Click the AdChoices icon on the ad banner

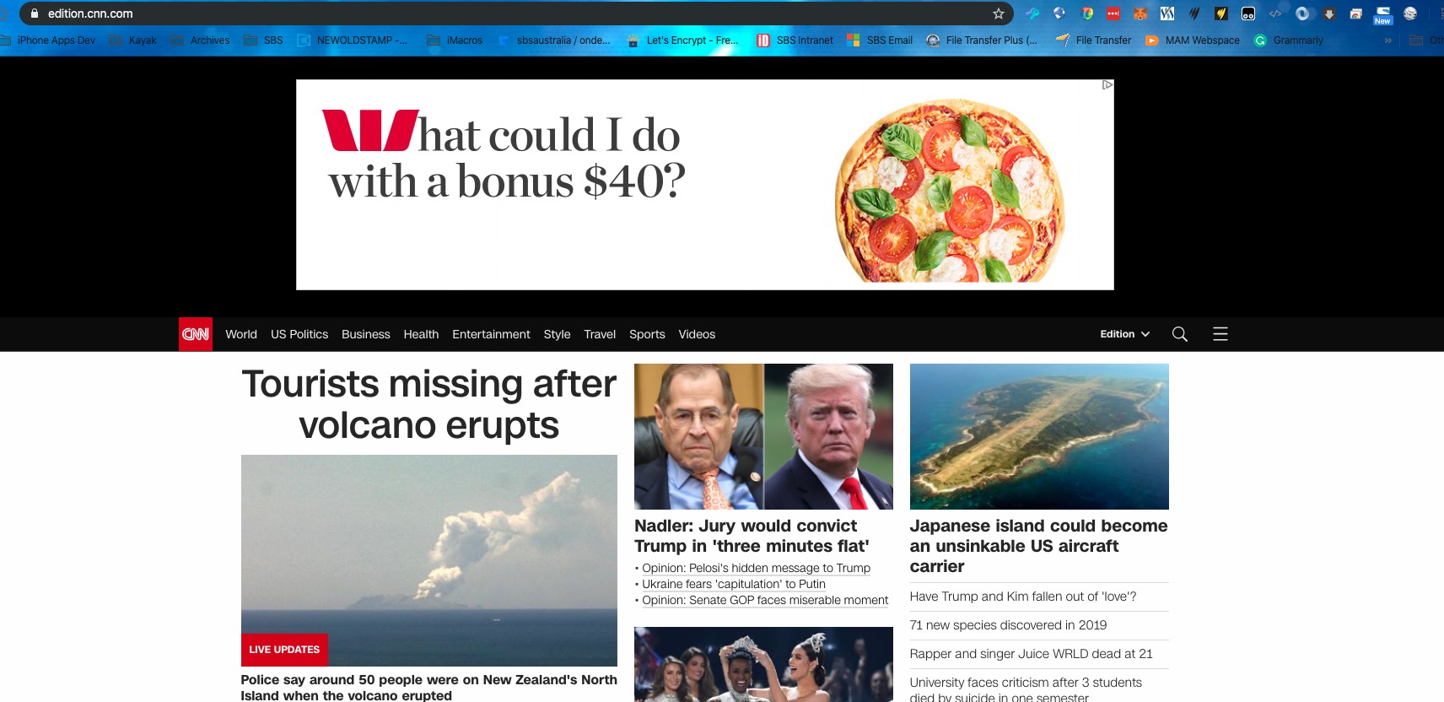pos(1107,85)
